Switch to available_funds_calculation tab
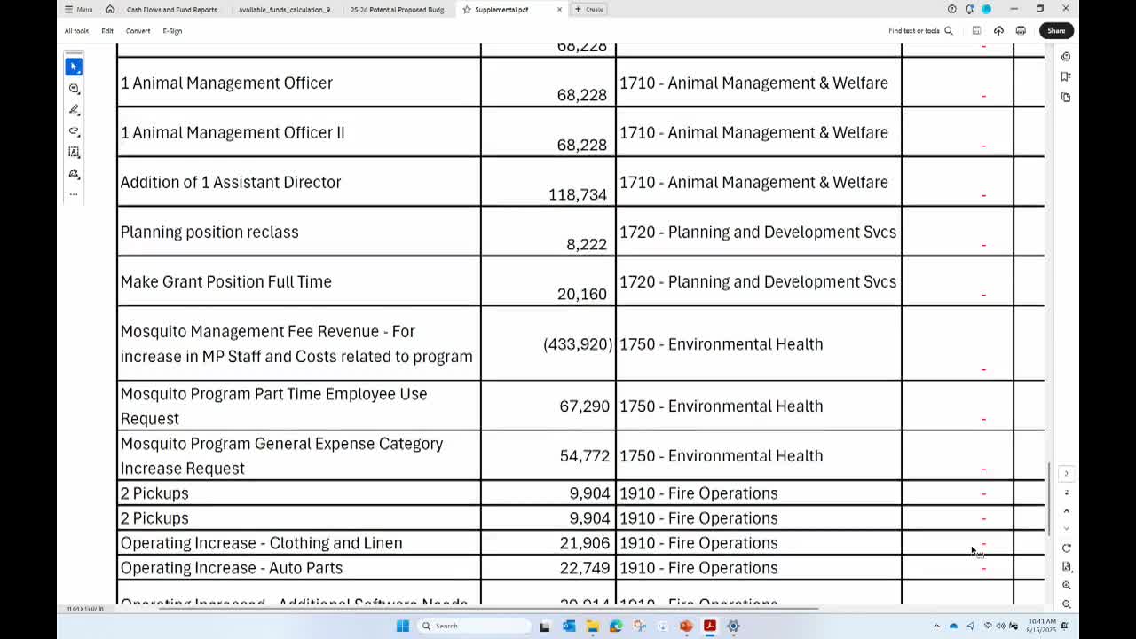The height and width of the screenshot is (639, 1136). tap(285, 9)
